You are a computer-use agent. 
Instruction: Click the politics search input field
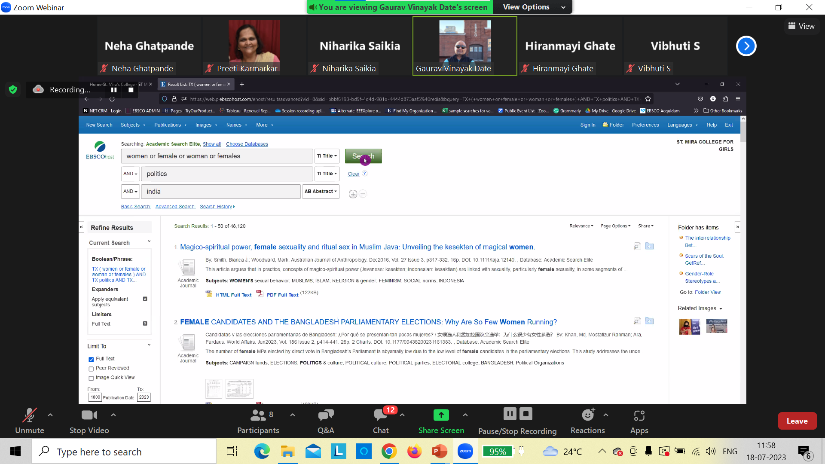tap(227, 174)
